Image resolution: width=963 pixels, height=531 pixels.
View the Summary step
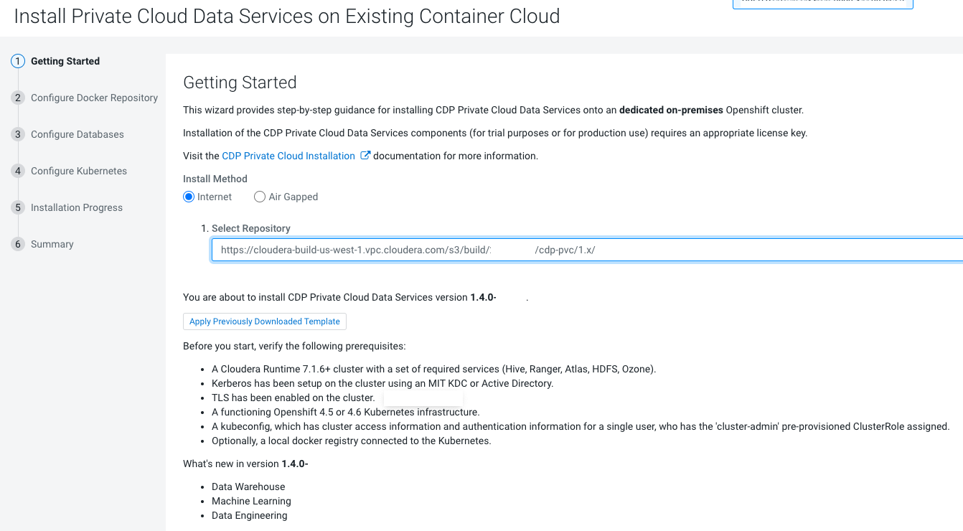click(52, 245)
